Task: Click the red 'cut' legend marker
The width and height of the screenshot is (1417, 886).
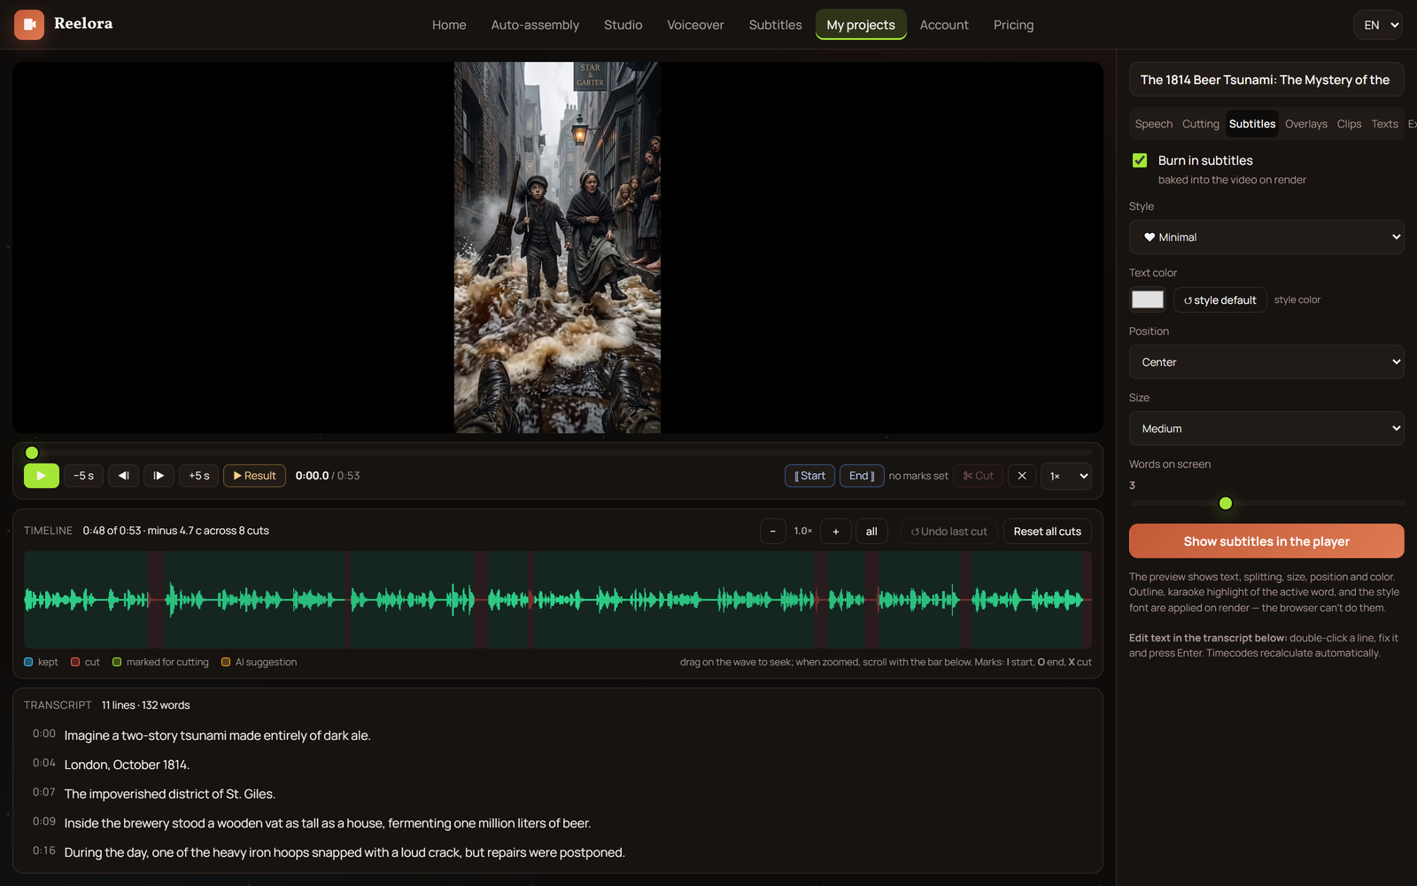Action: pos(75,662)
